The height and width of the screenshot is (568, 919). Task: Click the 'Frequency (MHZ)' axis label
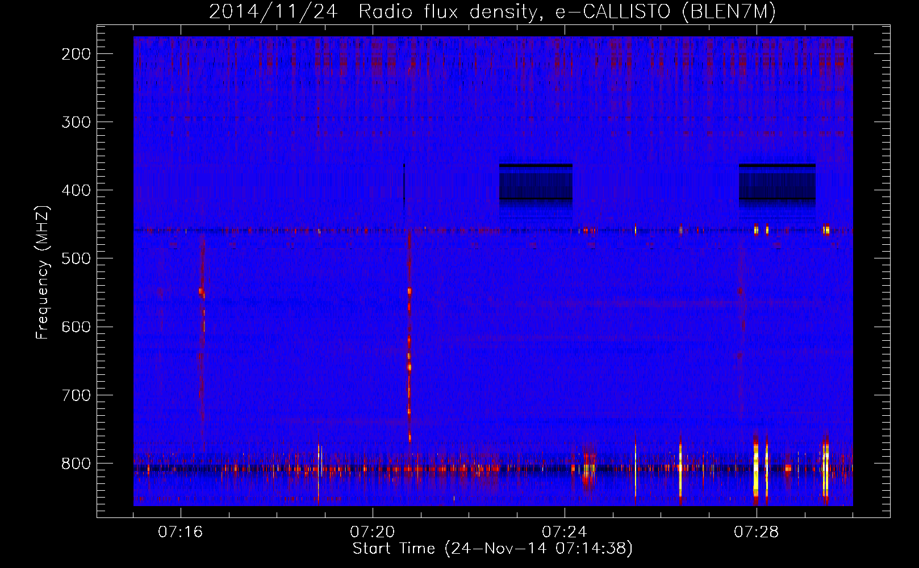[x=43, y=273]
